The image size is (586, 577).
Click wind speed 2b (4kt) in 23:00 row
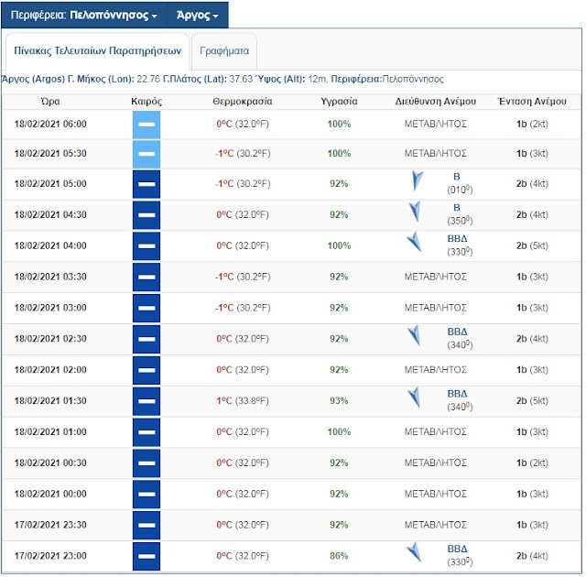click(x=532, y=556)
